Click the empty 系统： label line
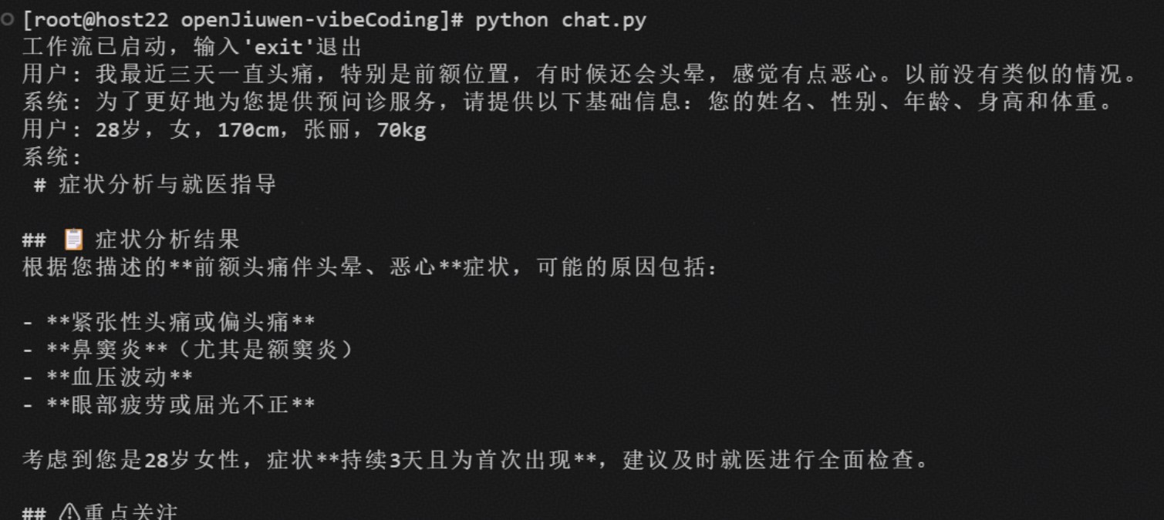The image size is (1164, 520). 51,157
